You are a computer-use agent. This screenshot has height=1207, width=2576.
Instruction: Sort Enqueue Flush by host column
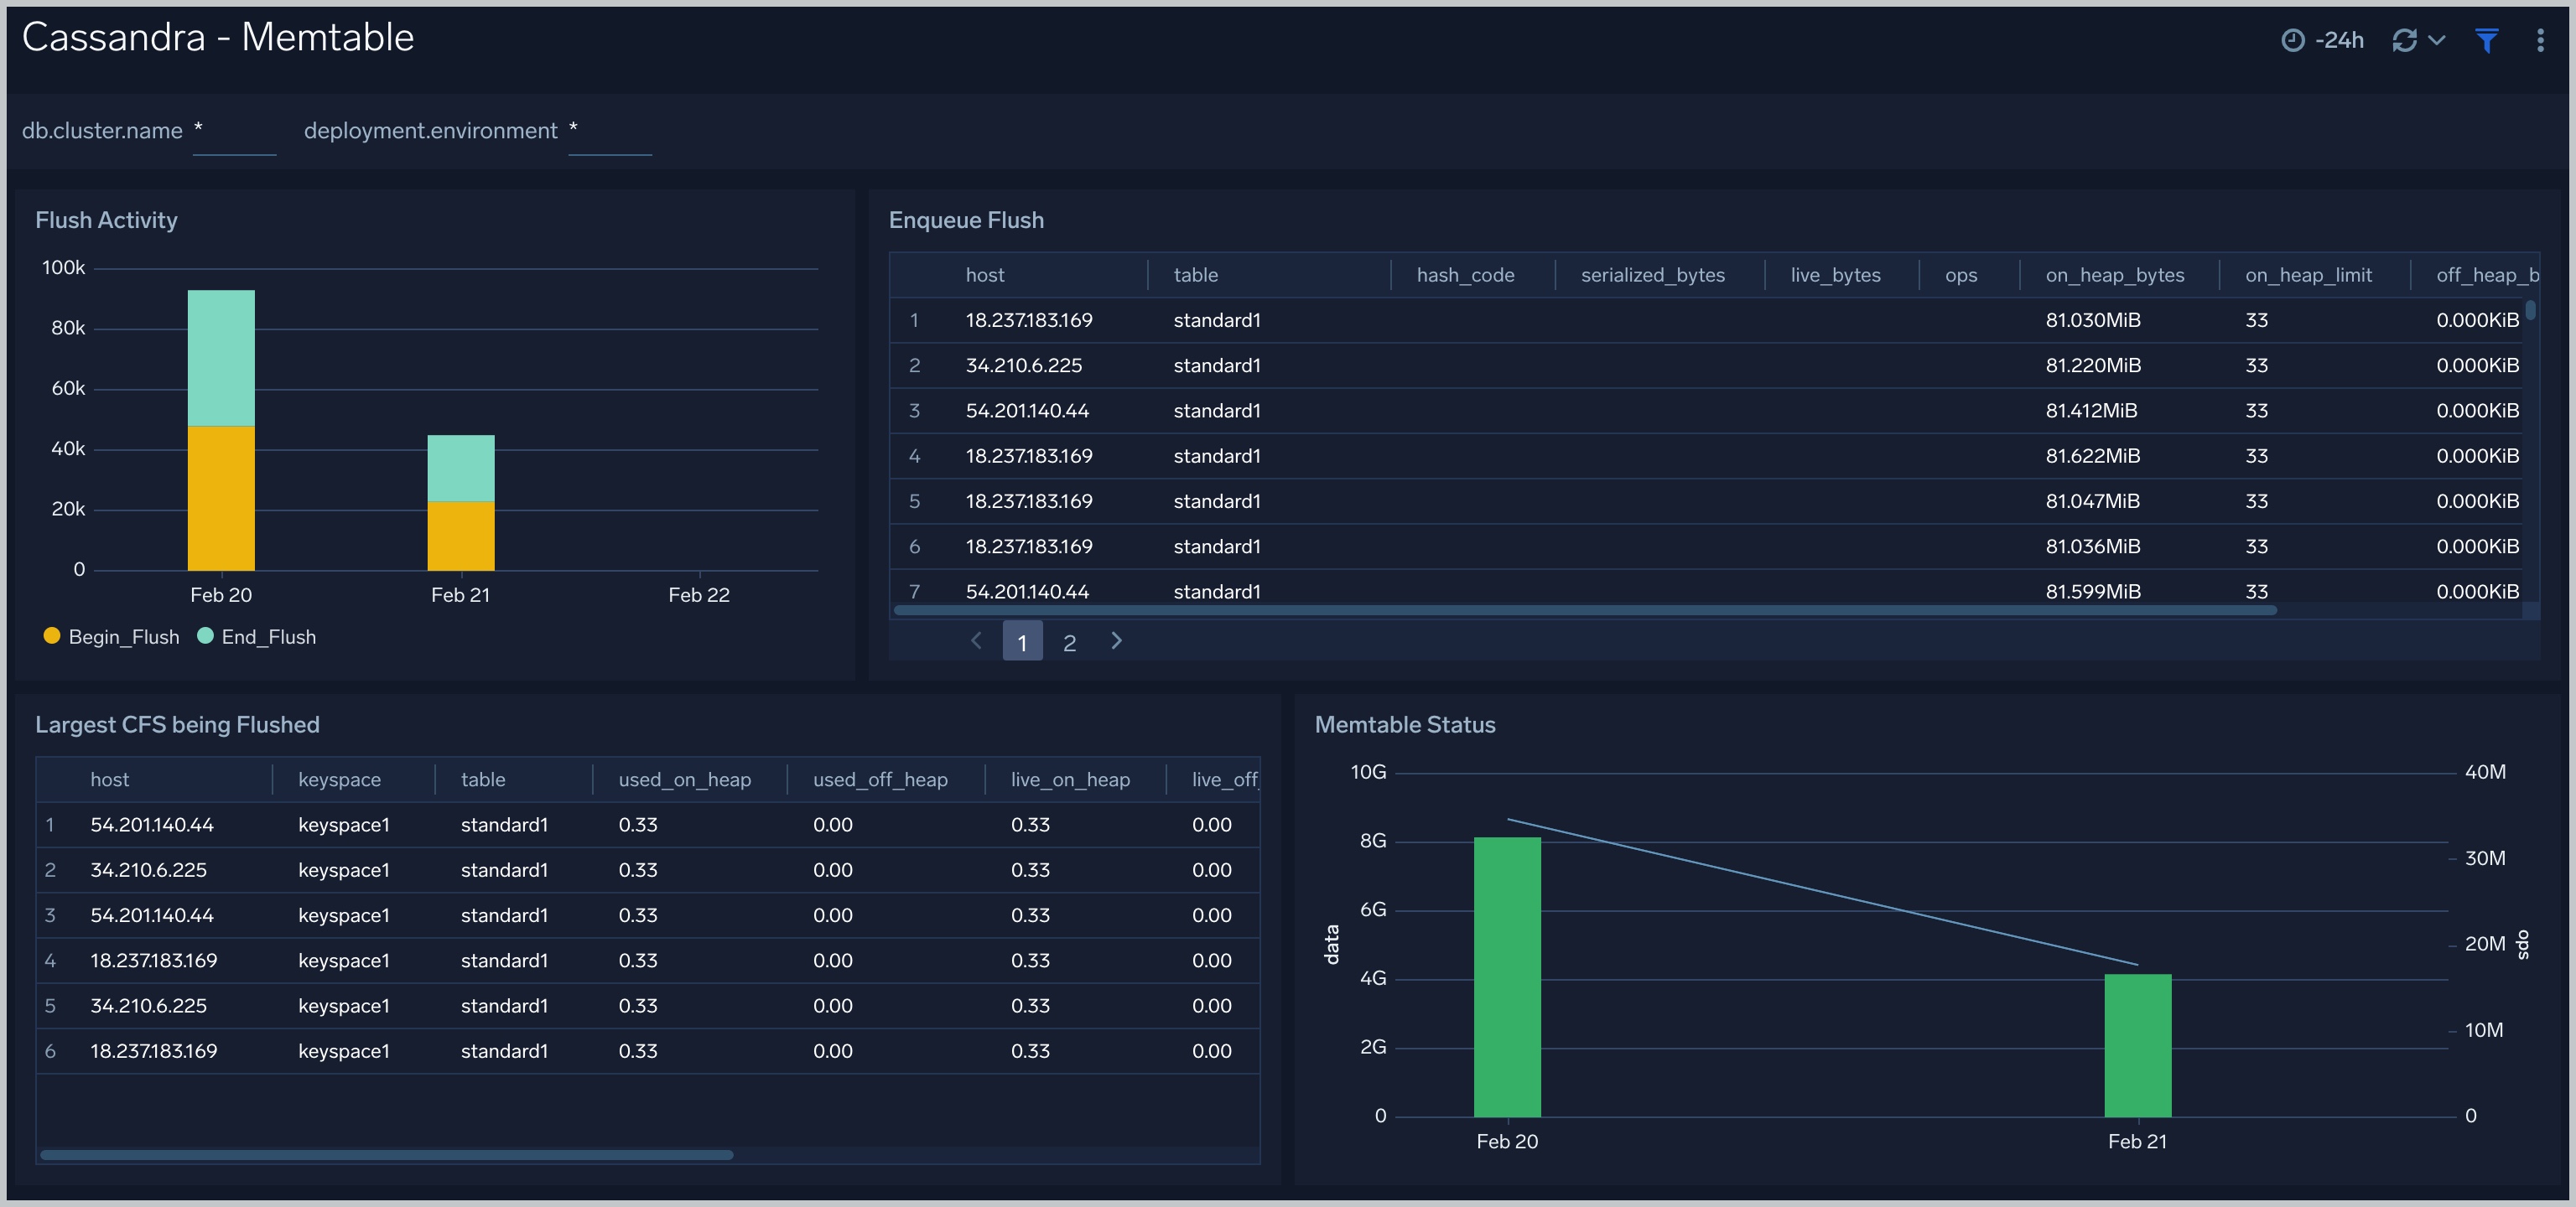985,275
